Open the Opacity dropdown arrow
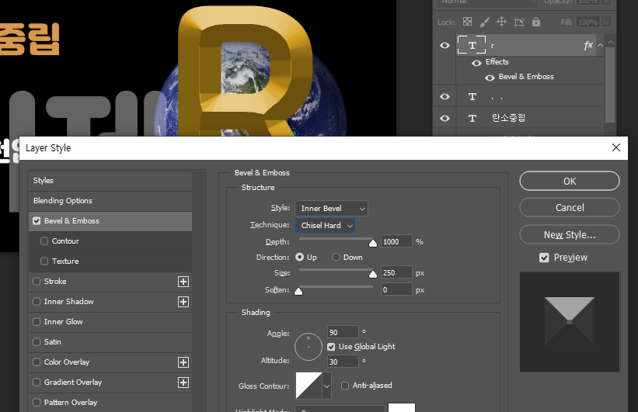Screen dimensions: 638x412 pyautogui.click(x=607, y=2)
